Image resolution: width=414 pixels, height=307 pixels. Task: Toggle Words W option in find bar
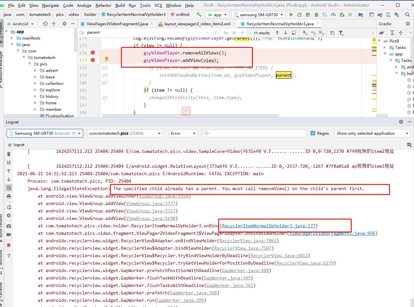click(234, 33)
